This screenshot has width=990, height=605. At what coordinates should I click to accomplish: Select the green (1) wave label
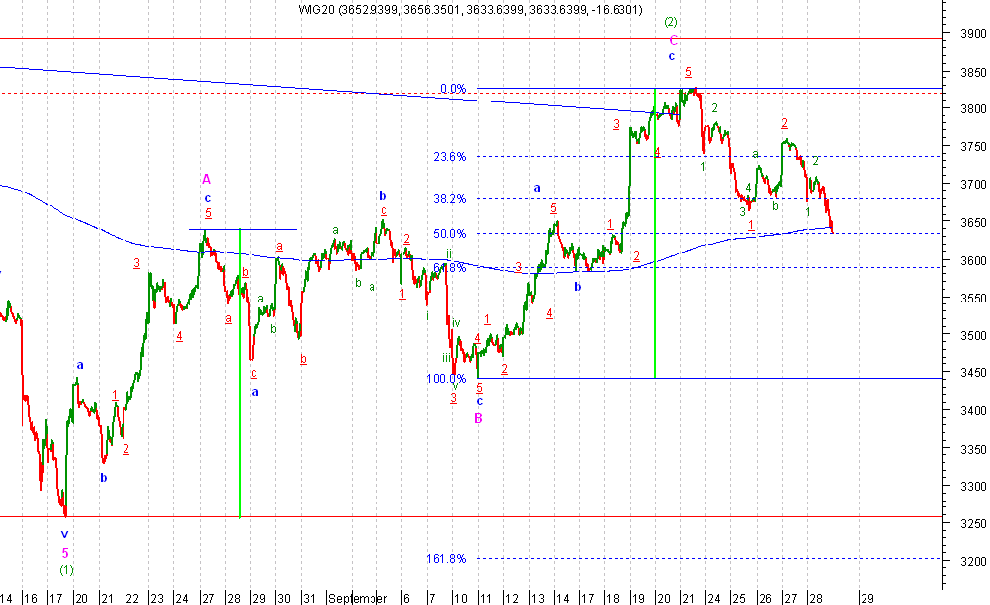point(67,570)
